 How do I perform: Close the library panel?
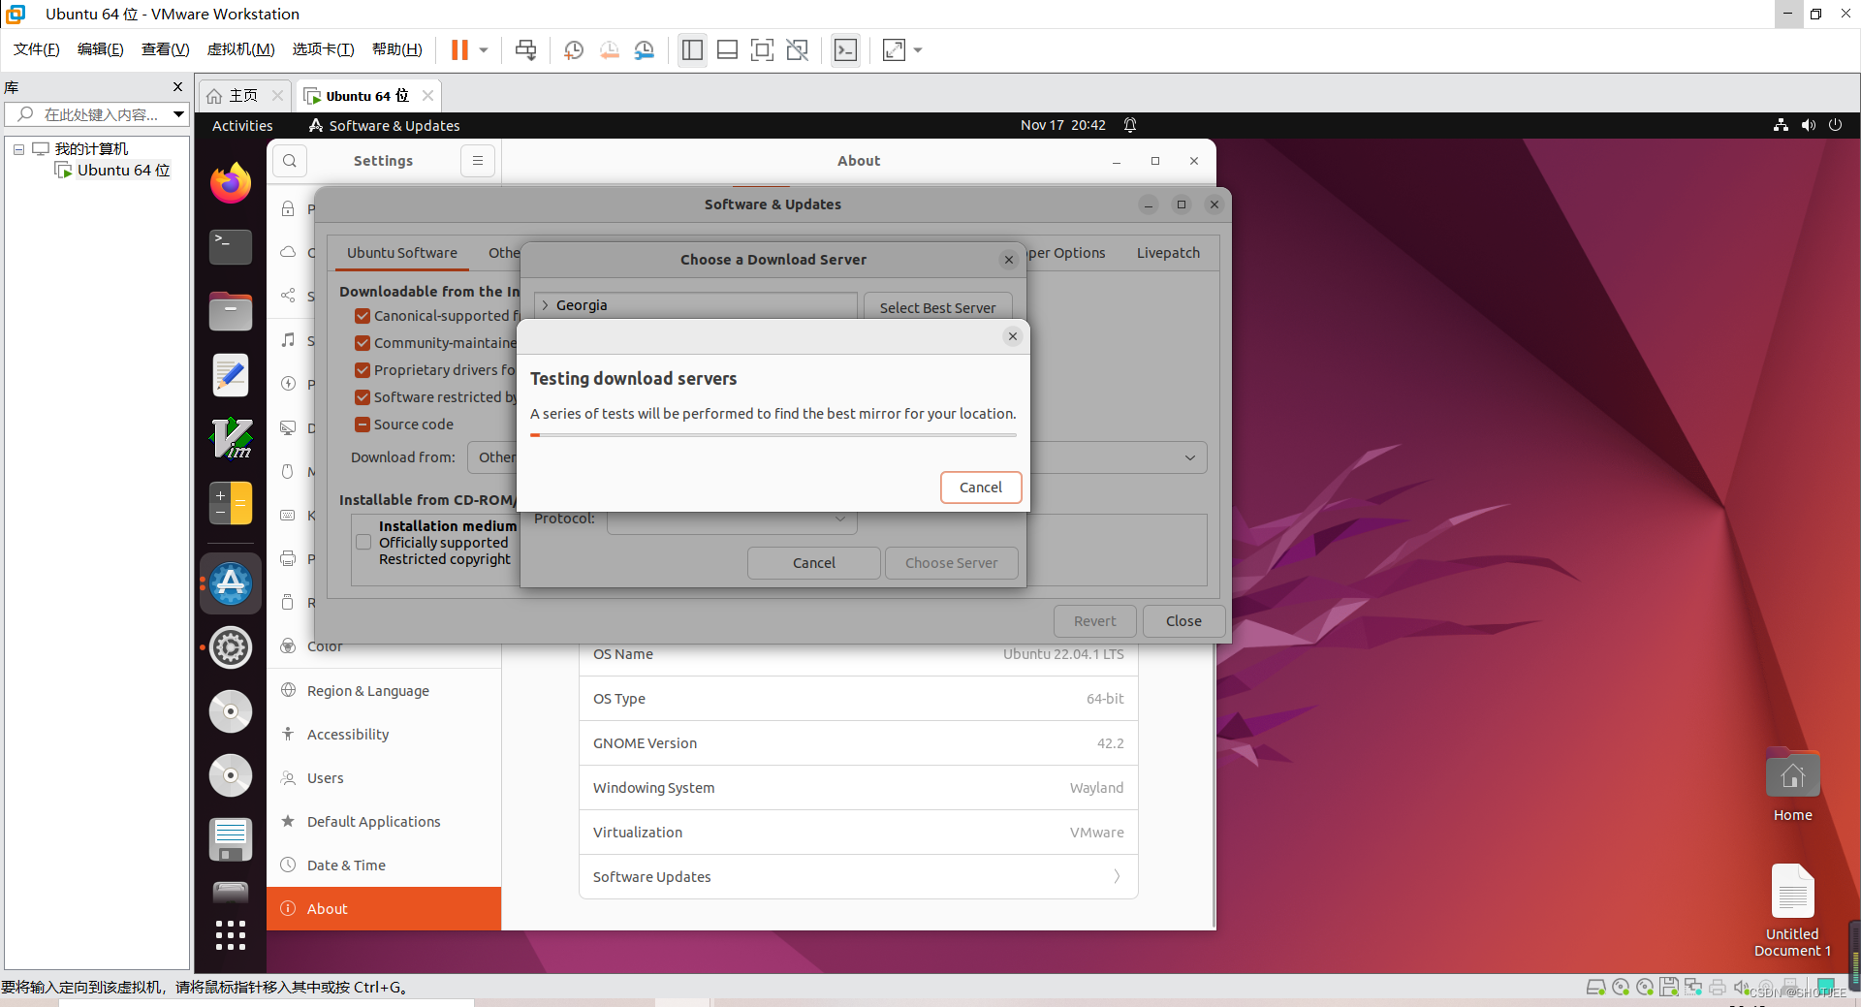[177, 87]
